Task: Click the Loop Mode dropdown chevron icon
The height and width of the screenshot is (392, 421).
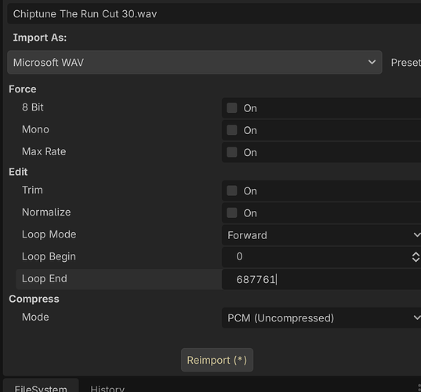Action: [x=417, y=235]
